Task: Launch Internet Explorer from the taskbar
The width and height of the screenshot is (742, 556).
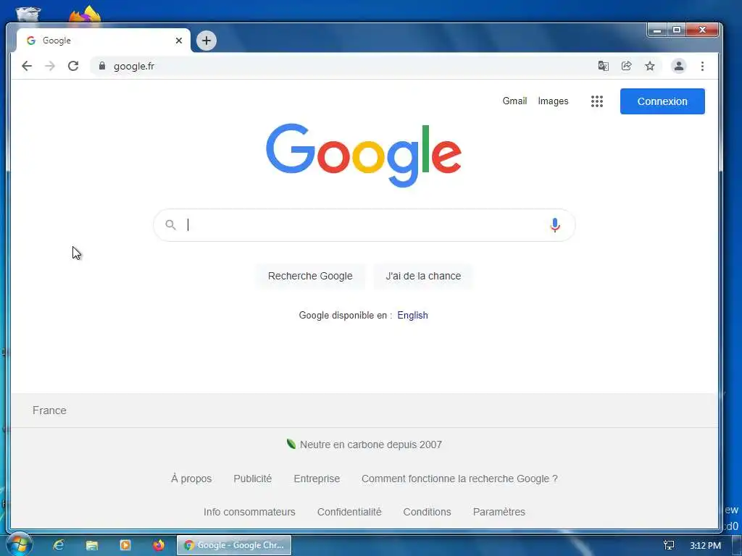Action: click(x=58, y=545)
